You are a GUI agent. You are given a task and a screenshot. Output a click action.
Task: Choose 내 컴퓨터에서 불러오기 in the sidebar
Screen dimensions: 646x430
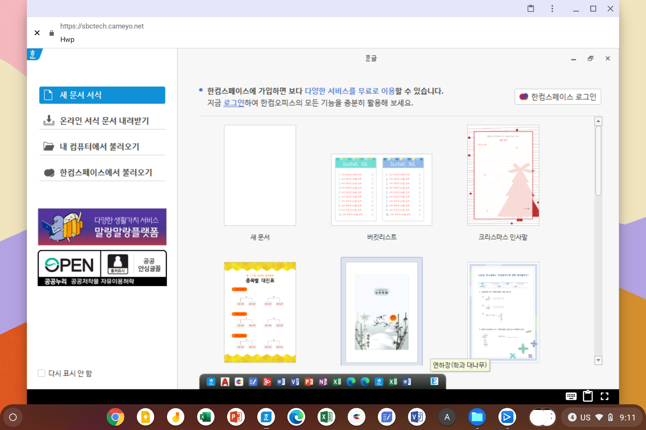click(102, 146)
